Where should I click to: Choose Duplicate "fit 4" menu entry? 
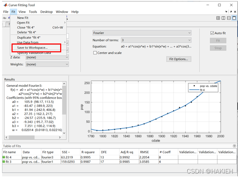pos(38,37)
